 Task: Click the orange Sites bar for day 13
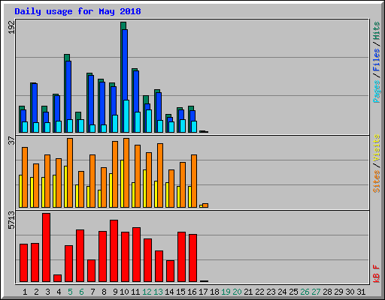pos(160,175)
